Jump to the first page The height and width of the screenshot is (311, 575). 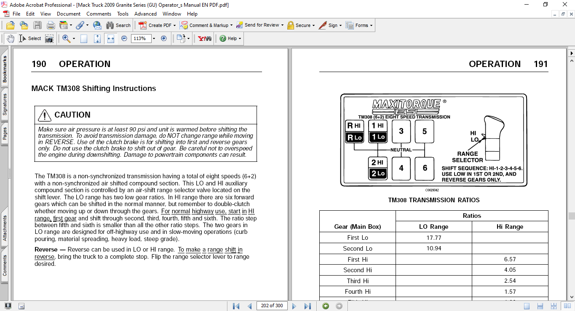[x=236, y=306]
